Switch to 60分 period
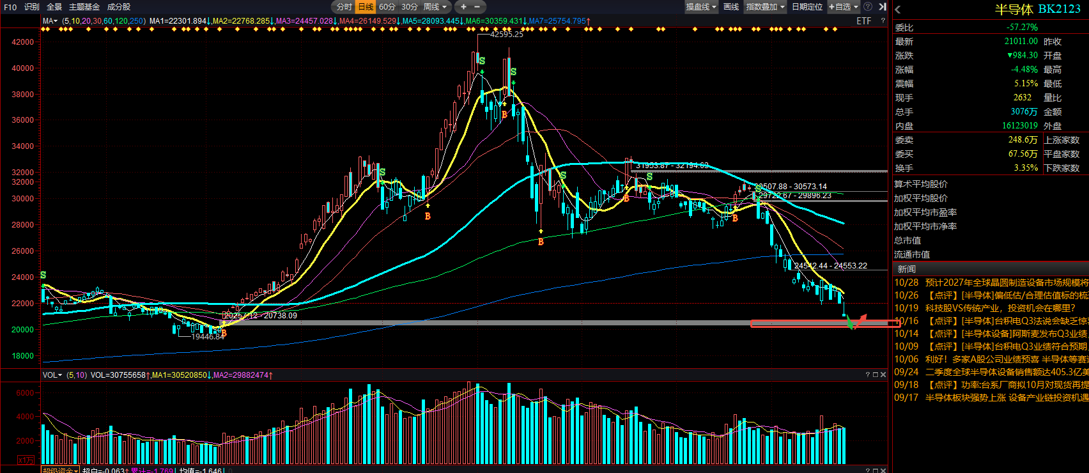This screenshot has height=473, width=1089. pyautogui.click(x=387, y=6)
